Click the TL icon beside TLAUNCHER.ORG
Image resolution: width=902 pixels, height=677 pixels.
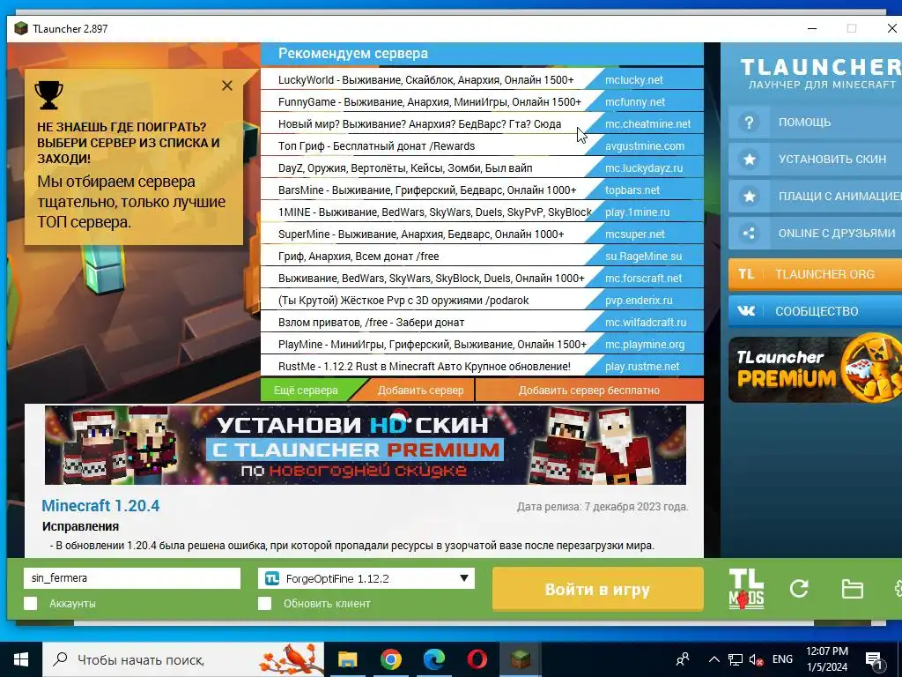point(746,274)
